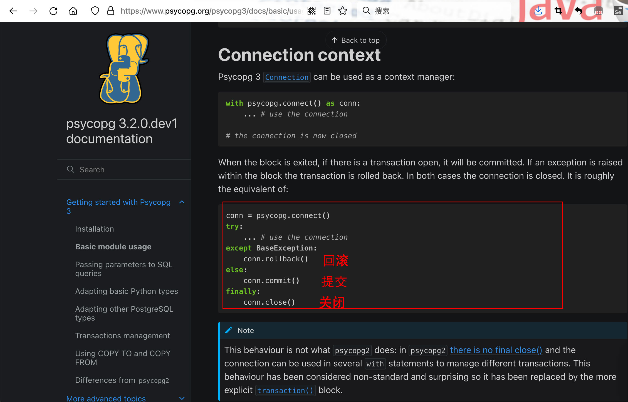The height and width of the screenshot is (402, 628).
Task: Click the Back to top link
Action: 355,40
